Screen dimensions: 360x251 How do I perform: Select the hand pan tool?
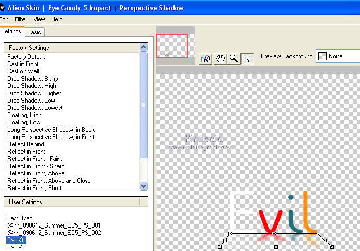click(220, 59)
